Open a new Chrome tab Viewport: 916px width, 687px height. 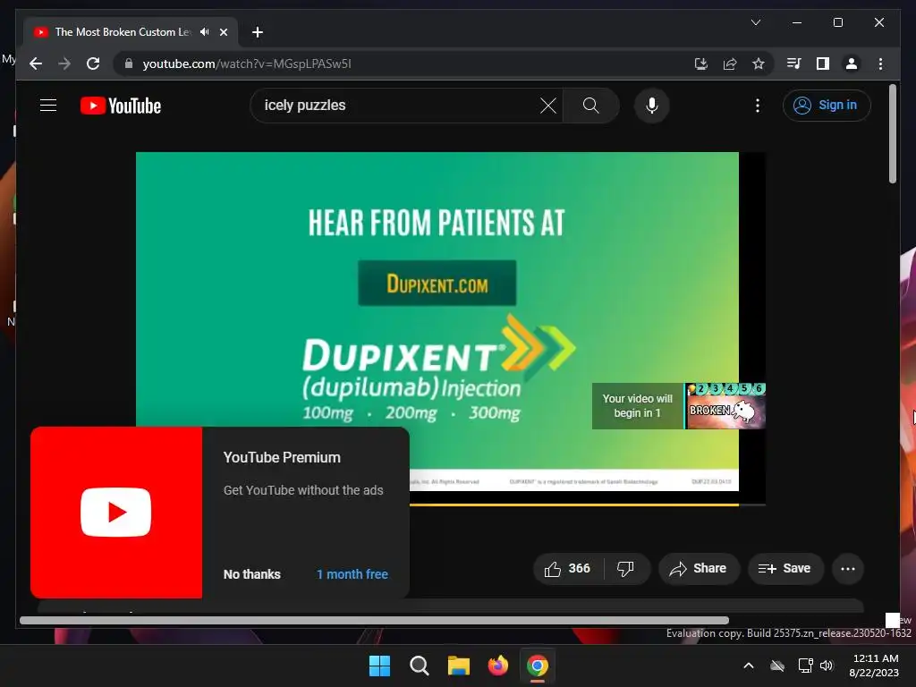[x=258, y=32]
